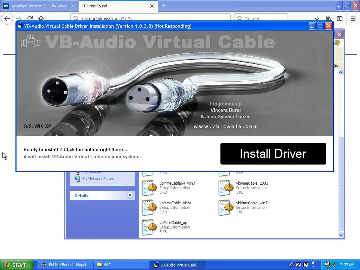
Task: Open browser downloads arrow
Action: click(x=317, y=19)
